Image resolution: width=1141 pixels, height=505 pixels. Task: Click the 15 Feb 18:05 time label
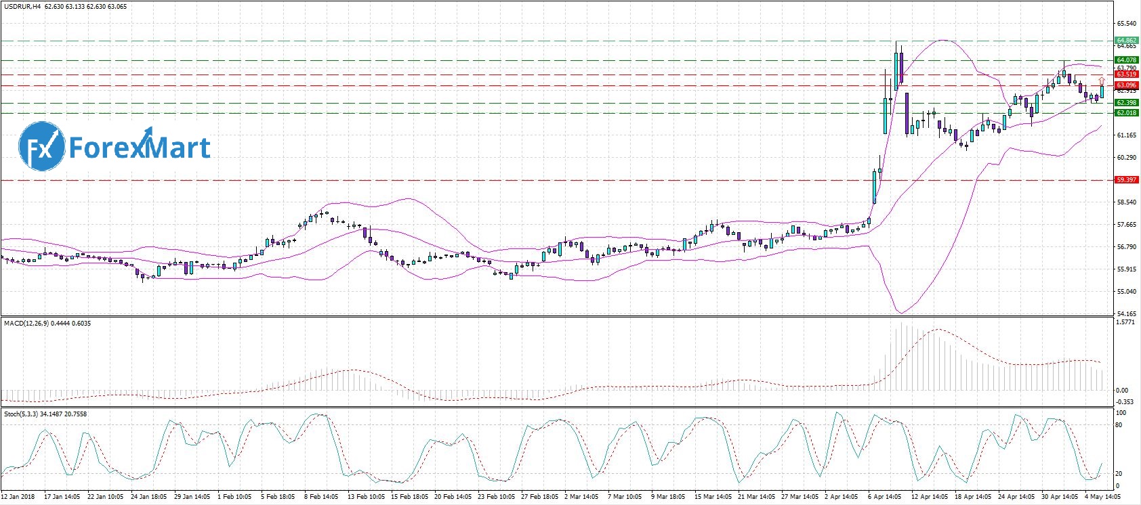409,497
